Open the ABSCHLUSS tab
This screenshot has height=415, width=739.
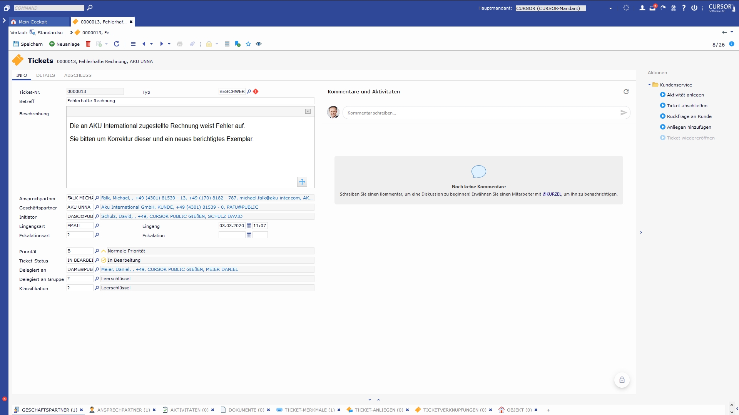pos(78,75)
